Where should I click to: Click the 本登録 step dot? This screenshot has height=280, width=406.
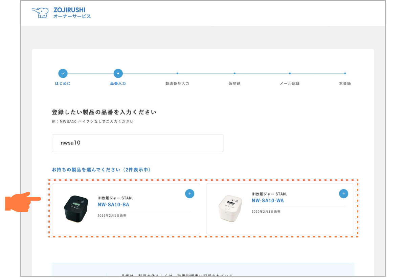[x=345, y=73]
